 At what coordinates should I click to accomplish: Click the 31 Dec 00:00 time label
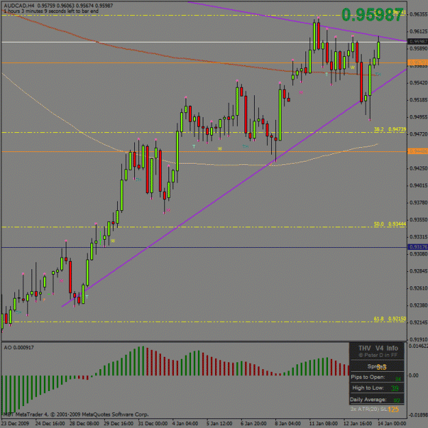pyautogui.click(x=153, y=423)
